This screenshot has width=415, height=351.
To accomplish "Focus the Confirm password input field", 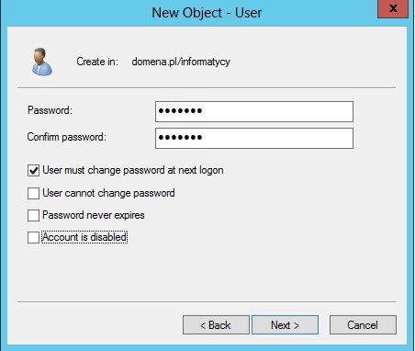I will pyautogui.click(x=254, y=138).
